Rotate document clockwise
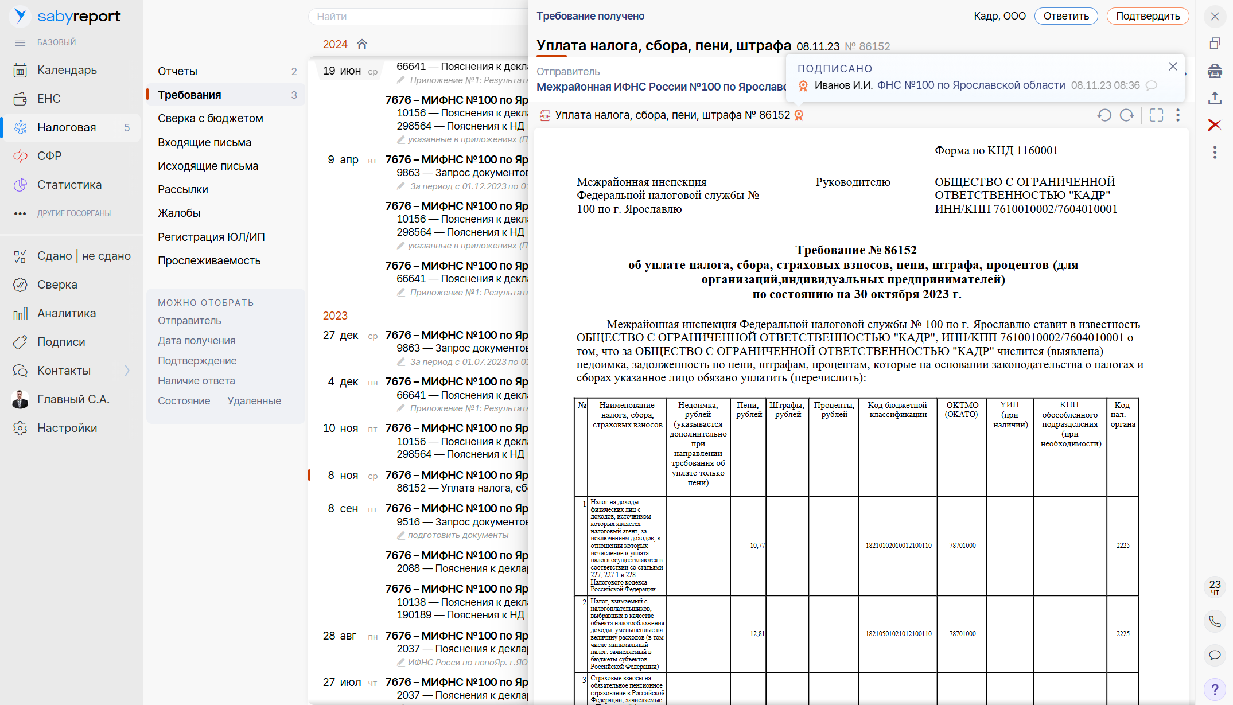Screen dimensions: 1233x705 [1127, 115]
